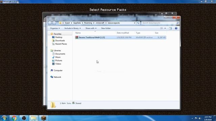Open Downloads in Favorites
This screenshot has height=121, width=216.
click(x=60, y=41)
